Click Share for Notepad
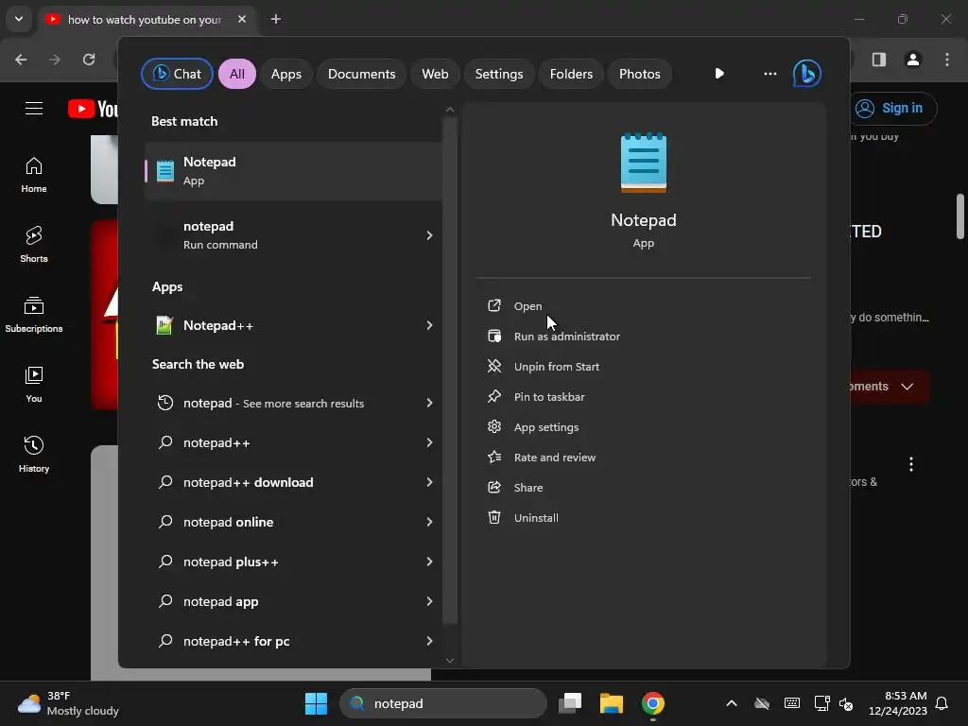This screenshot has width=968, height=726. pos(528,488)
